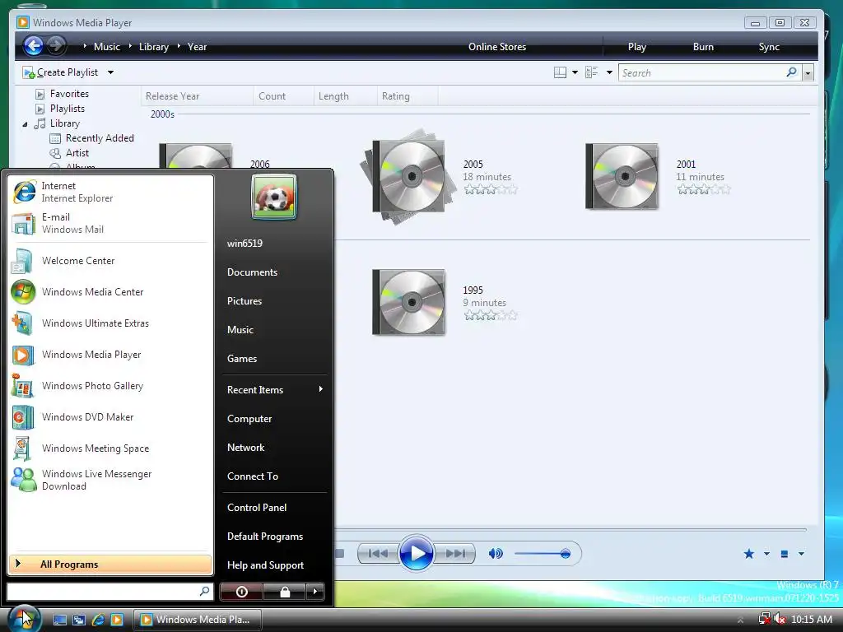Click Create Playlist button

point(60,72)
